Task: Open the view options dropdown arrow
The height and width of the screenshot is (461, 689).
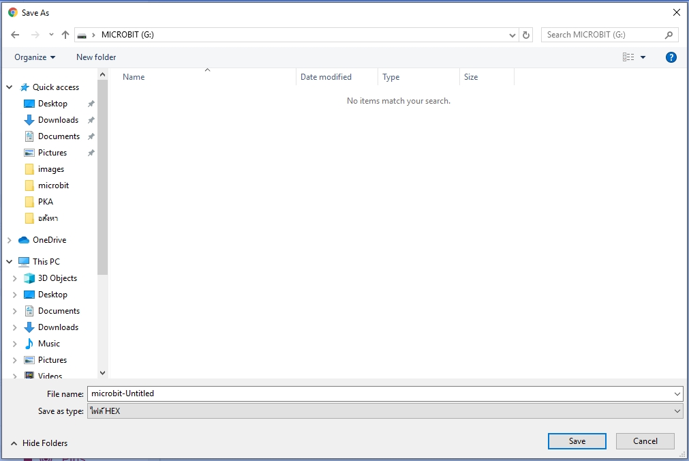Action: 643,57
